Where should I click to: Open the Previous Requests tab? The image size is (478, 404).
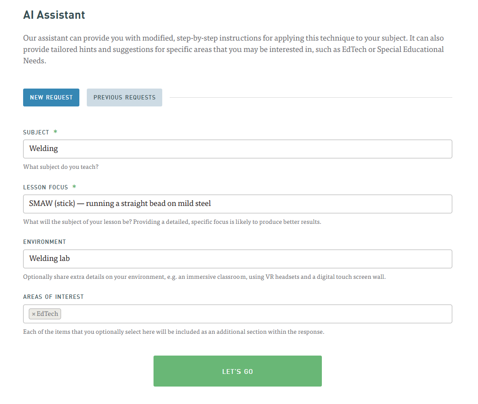[124, 97]
